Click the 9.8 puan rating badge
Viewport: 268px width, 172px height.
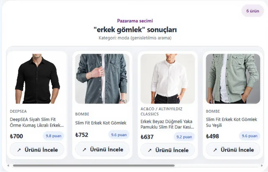click(x=54, y=136)
